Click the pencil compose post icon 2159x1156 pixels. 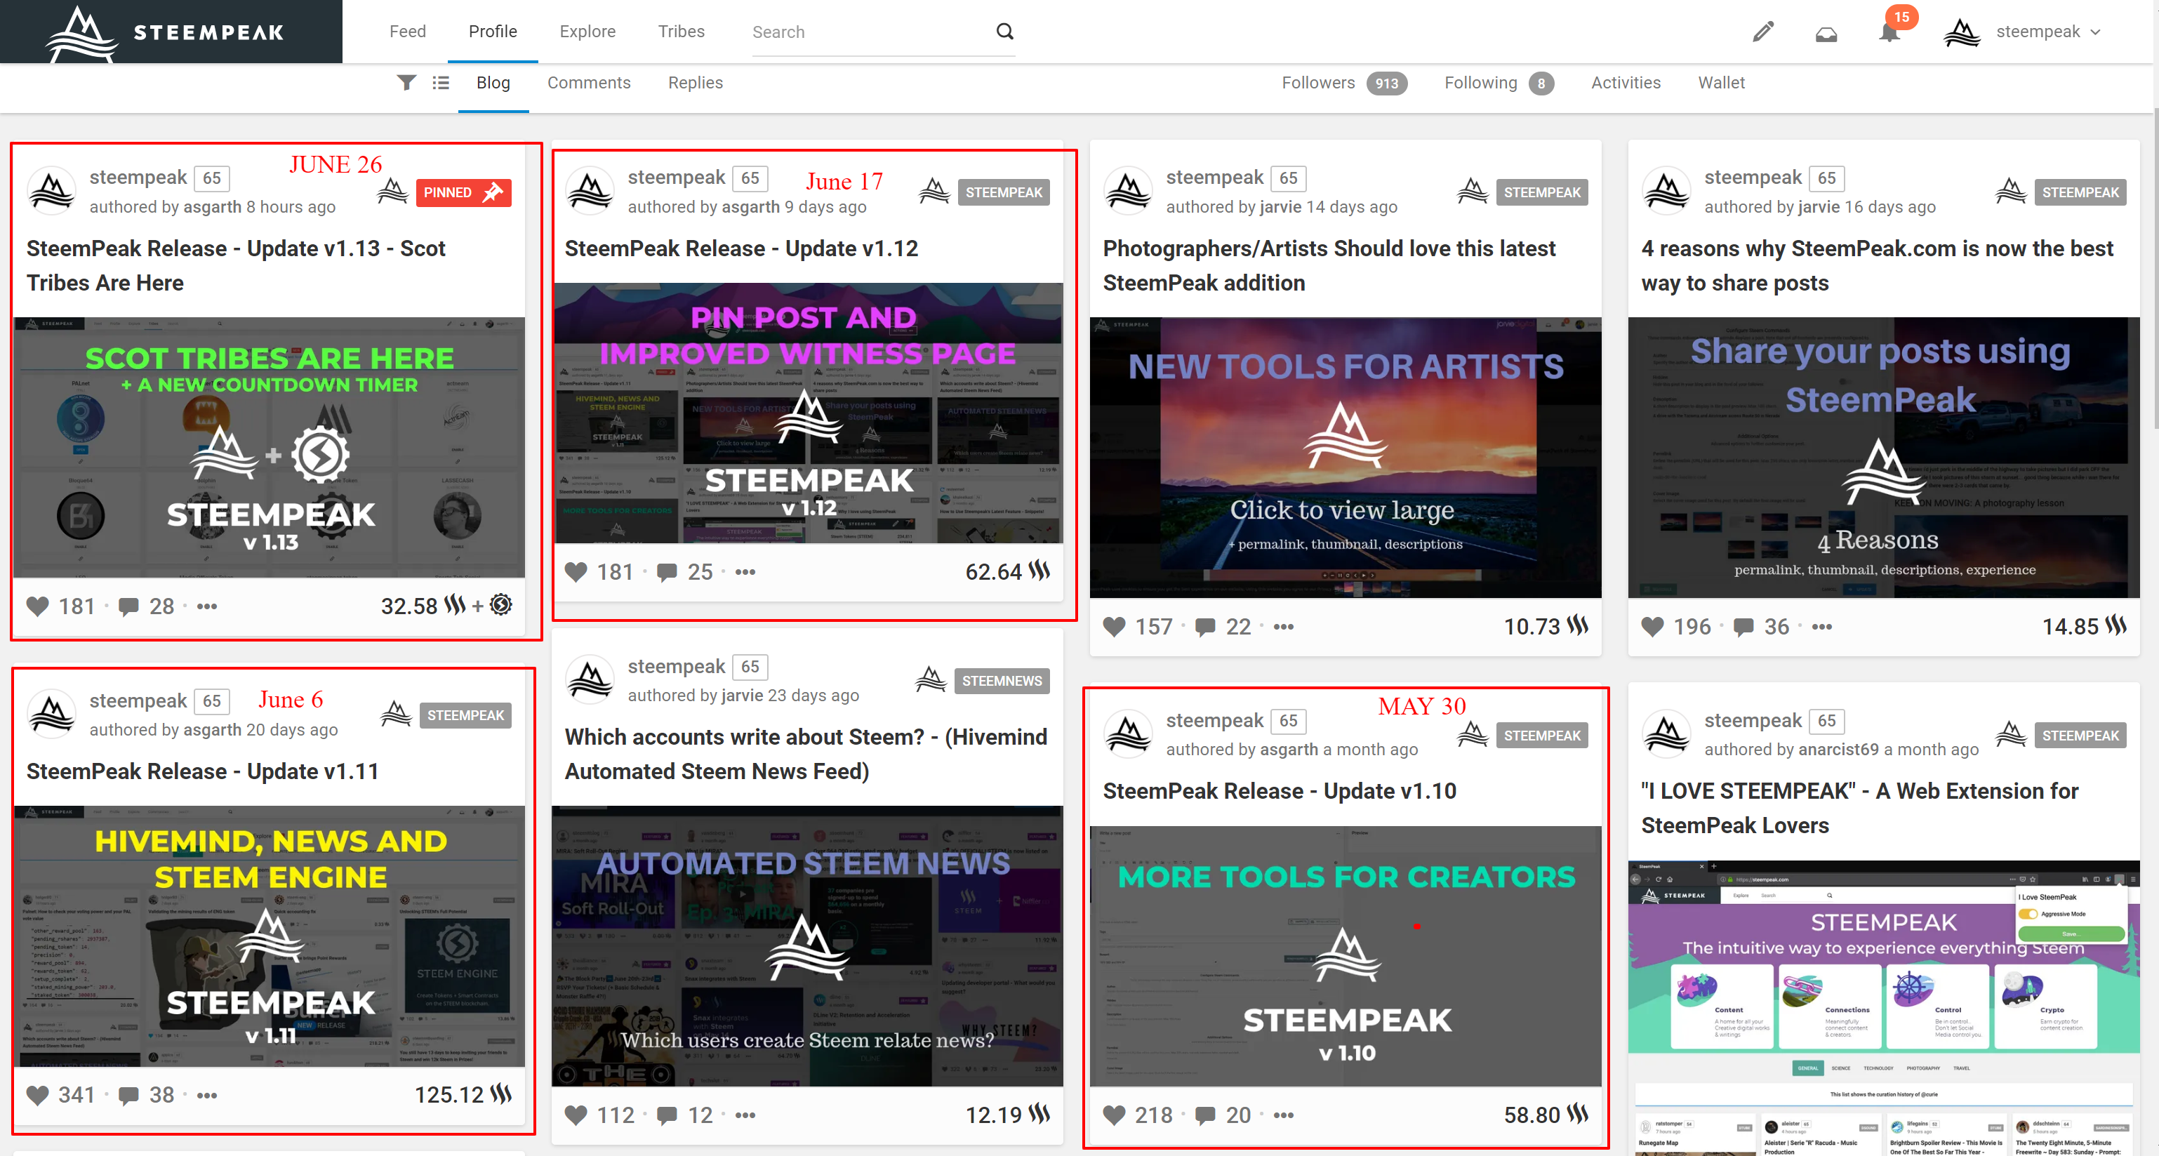pos(1762,32)
